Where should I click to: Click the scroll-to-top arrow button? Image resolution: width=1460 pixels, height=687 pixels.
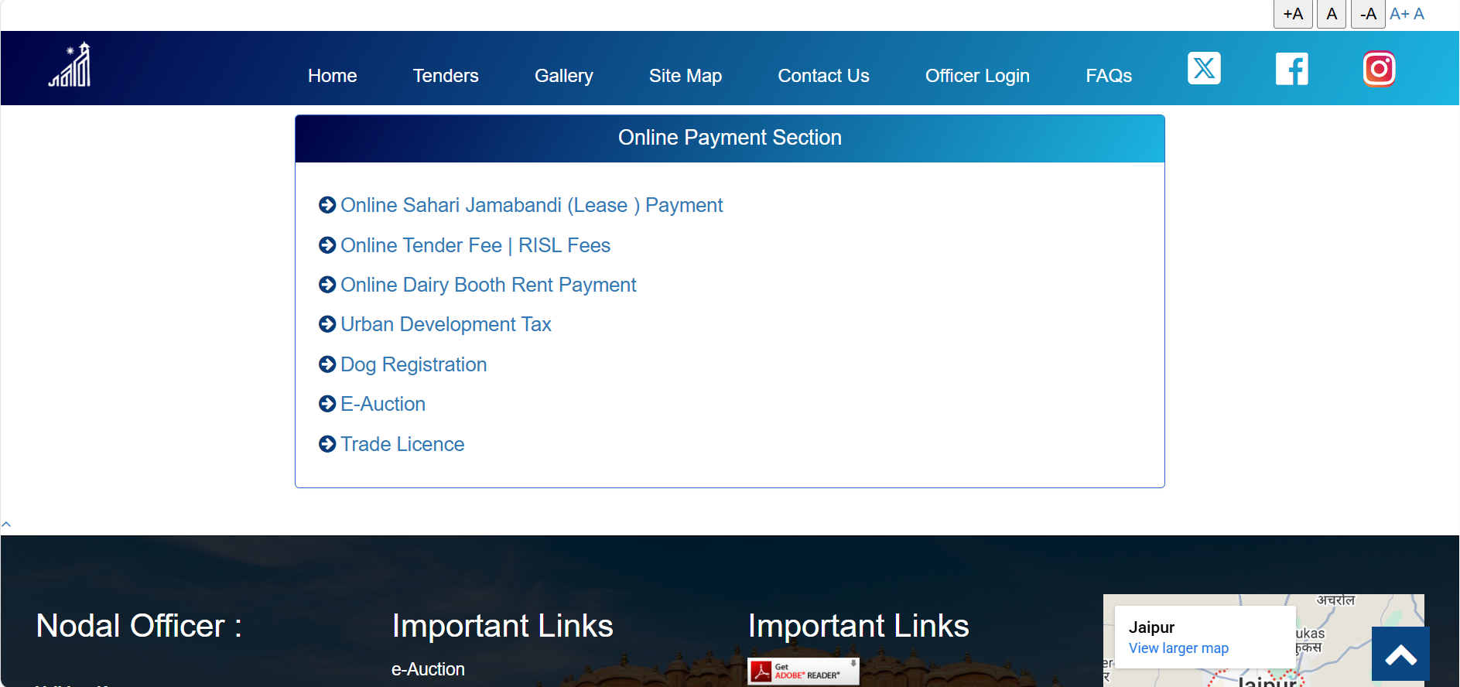(x=1400, y=655)
